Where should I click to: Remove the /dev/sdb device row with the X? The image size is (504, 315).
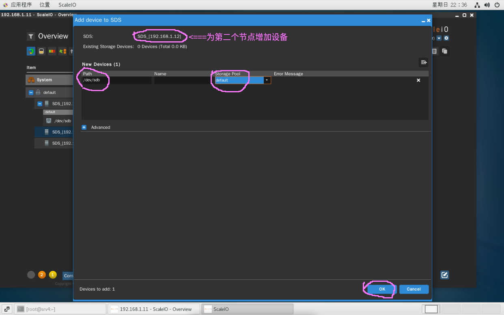point(418,80)
